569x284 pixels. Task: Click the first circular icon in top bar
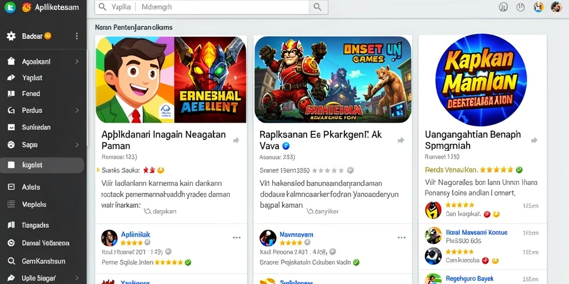click(503, 7)
